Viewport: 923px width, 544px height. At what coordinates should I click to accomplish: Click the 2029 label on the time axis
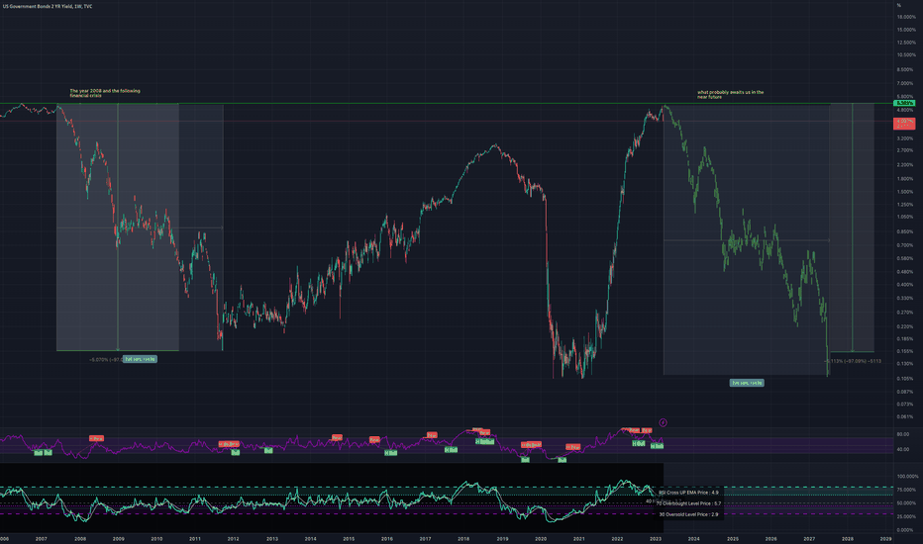pos(885,539)
